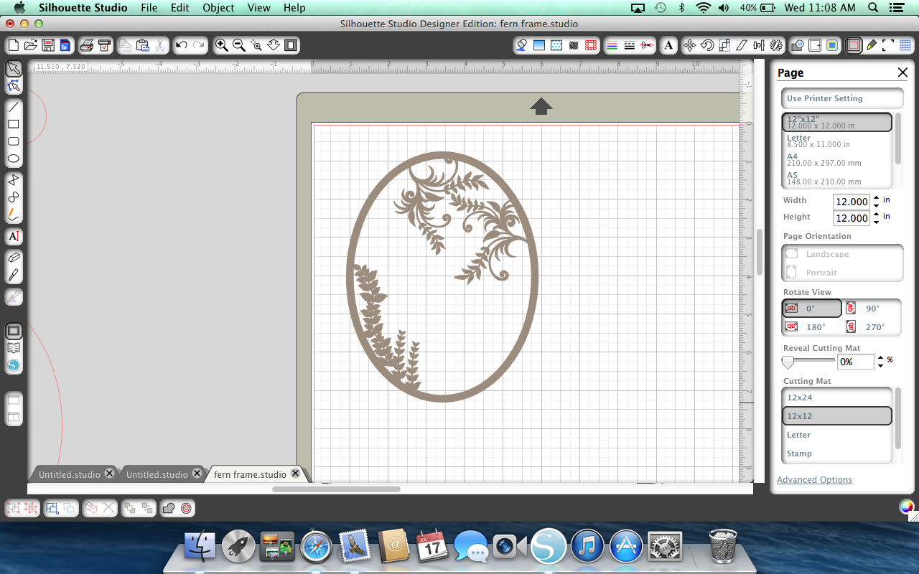
Task: Select the Text tool in left toolbar
Action: pos(14,236)
